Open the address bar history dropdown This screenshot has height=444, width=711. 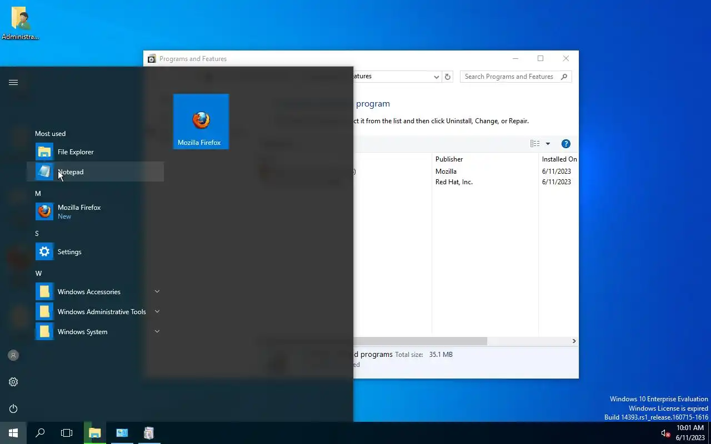coord(436,77)
